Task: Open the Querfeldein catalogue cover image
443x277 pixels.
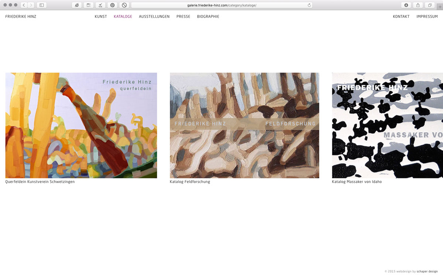Action: click(x=81, y=125)
